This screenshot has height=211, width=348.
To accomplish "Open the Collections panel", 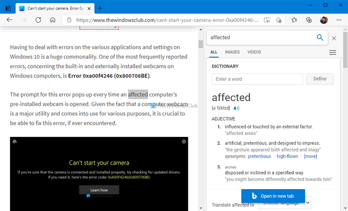I will tap(309, 20).
